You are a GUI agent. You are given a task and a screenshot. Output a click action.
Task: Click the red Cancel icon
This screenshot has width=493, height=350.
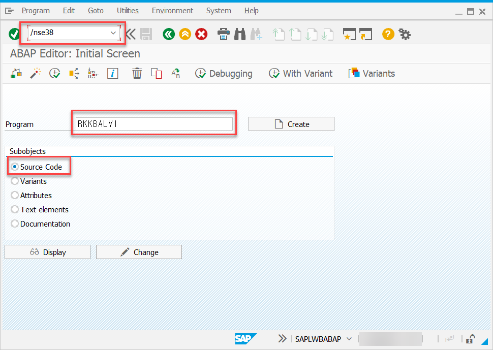point(202,34)
